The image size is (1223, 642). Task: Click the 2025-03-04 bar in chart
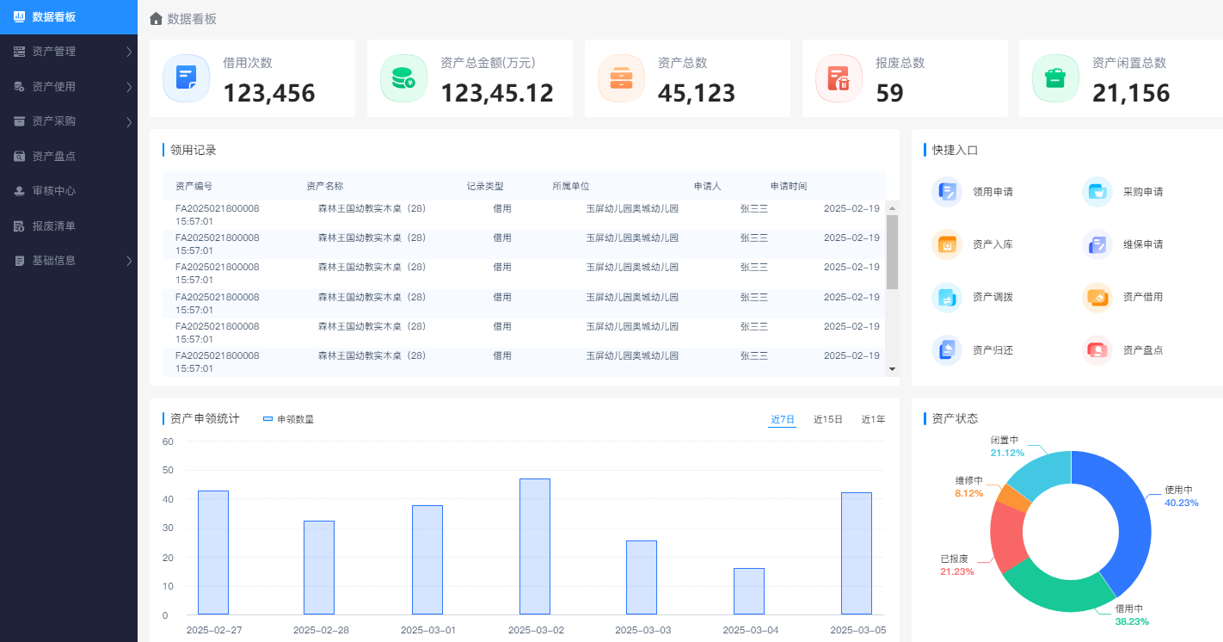pos(749,591)
